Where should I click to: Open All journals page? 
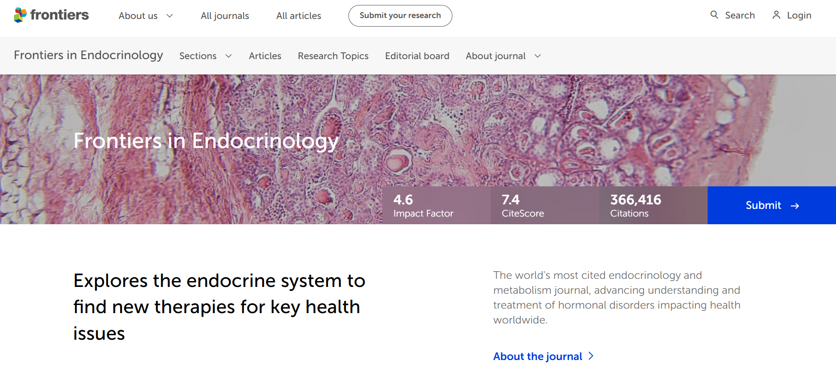(x=225, y=16)
